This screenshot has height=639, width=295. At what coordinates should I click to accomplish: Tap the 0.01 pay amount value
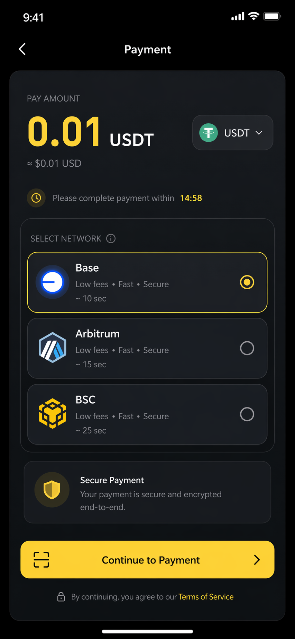tap(64, 132)
